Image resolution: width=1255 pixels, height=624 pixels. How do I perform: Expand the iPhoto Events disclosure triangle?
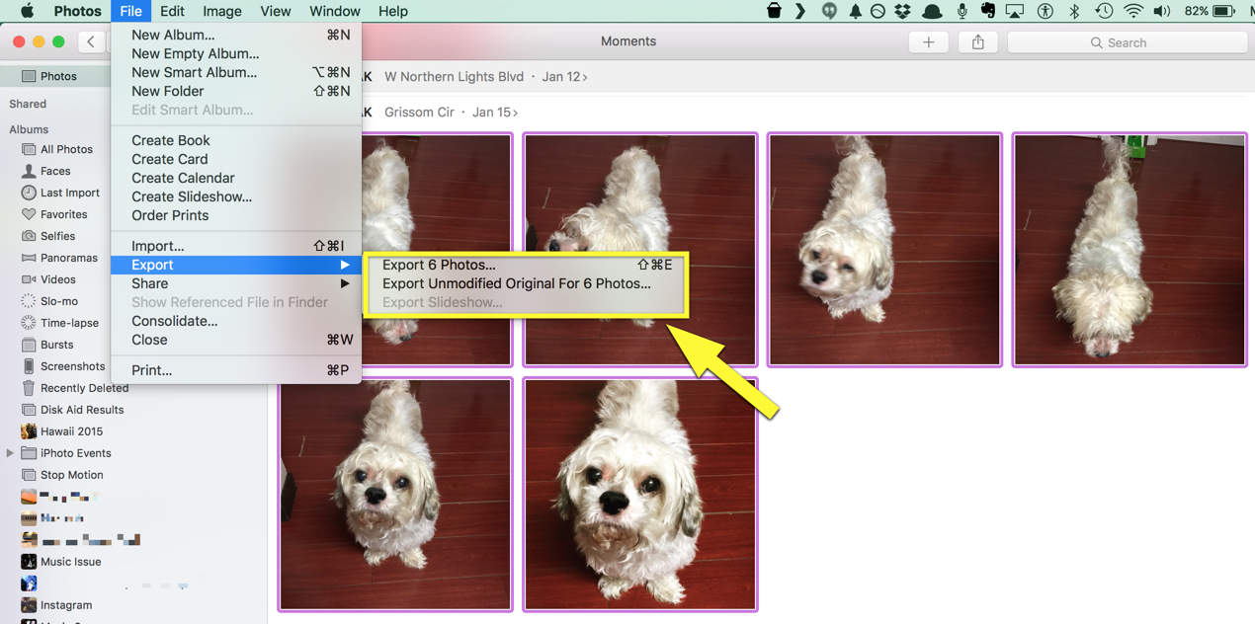coord(11,453)
